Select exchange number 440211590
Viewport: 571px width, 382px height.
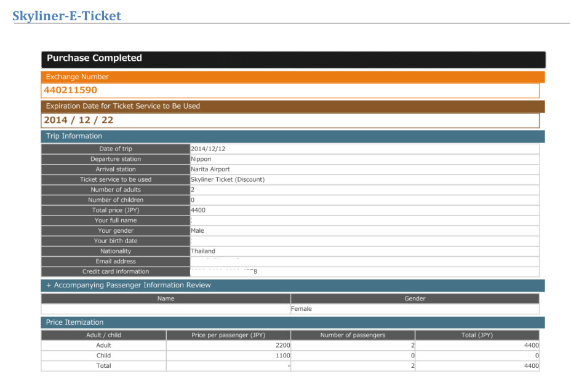[x=70, y=90]
